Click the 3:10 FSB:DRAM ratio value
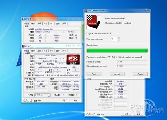Viewport: 167px width, 120px height. point(120,84)
